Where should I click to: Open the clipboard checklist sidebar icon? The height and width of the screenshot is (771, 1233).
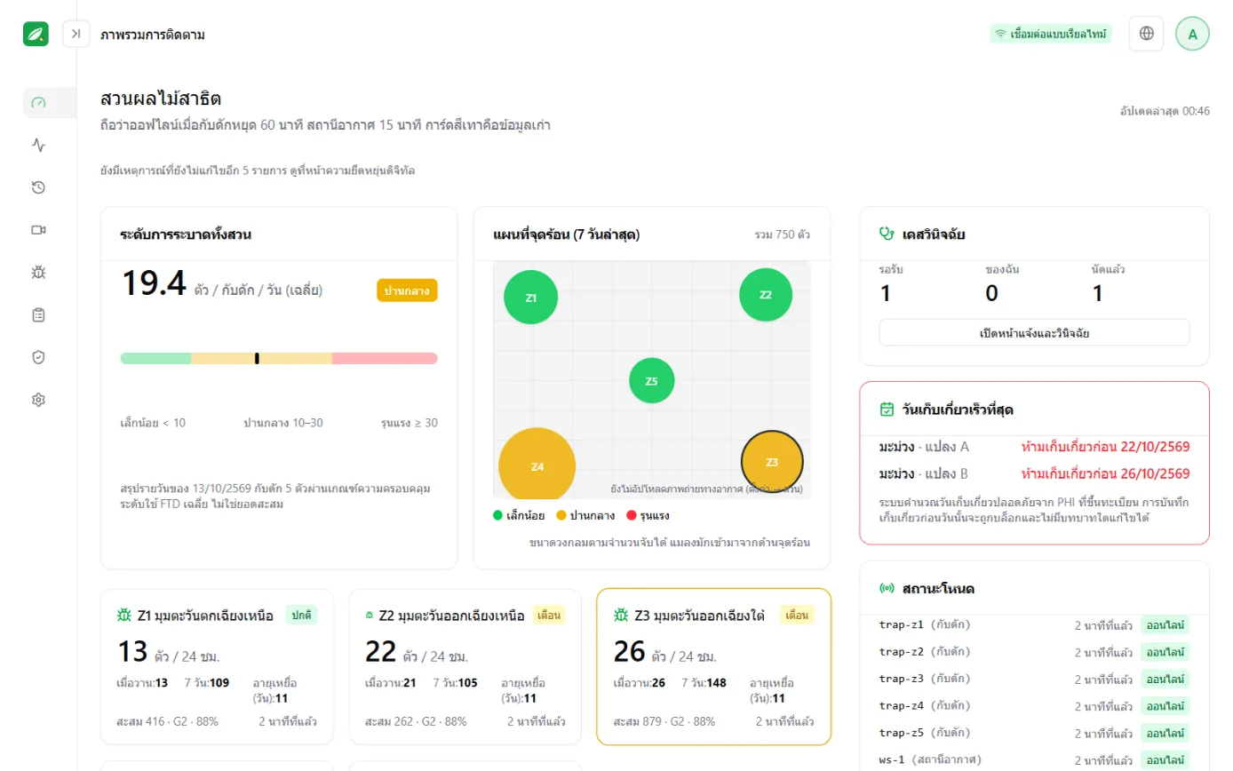[x=38, y=314]
